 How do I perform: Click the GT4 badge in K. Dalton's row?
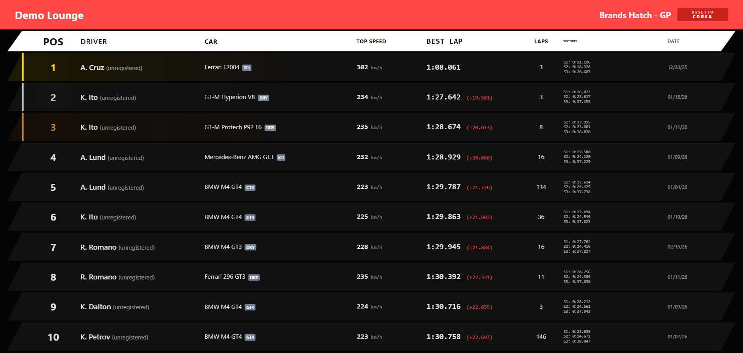tap(250, 307)
